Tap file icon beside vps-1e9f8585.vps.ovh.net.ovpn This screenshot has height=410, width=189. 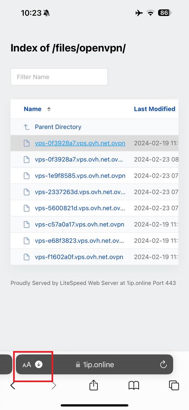coord(27,176)
